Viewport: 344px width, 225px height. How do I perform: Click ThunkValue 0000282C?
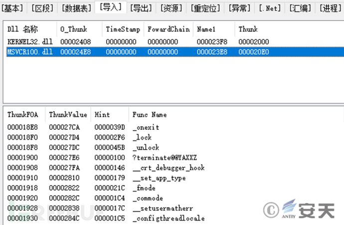(x=64, y=198)
